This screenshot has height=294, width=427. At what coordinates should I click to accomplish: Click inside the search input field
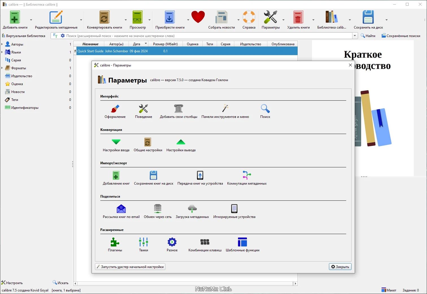(209, 36)
